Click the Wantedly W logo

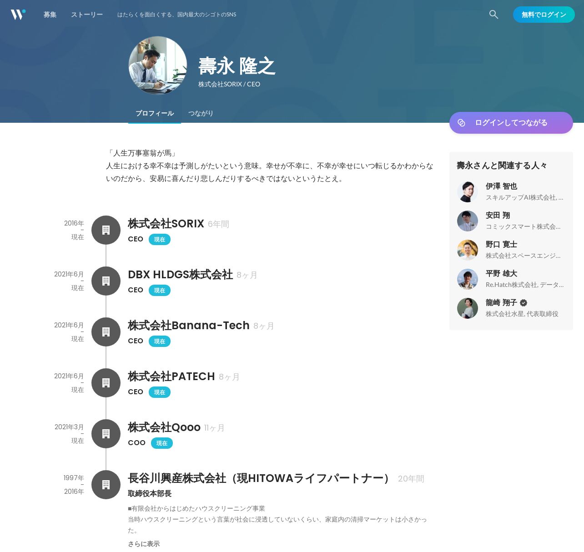(x=18, y=15)
